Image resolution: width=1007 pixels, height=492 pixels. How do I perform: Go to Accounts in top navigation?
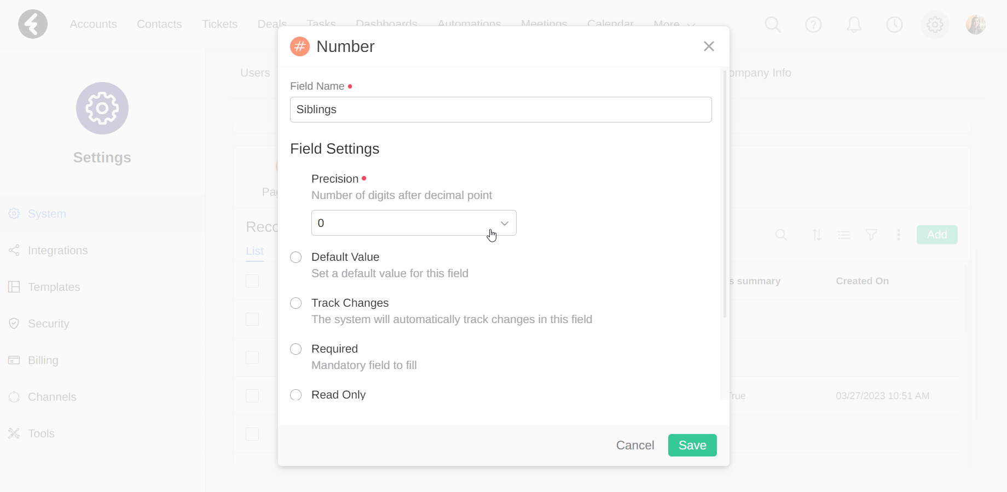pos(93,24)
